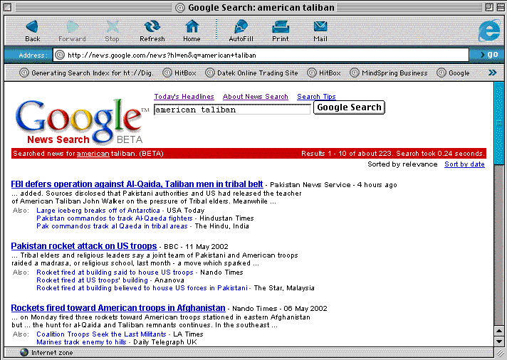Open Today's Headlines link

pyautogui.click(x=184, y=96)
